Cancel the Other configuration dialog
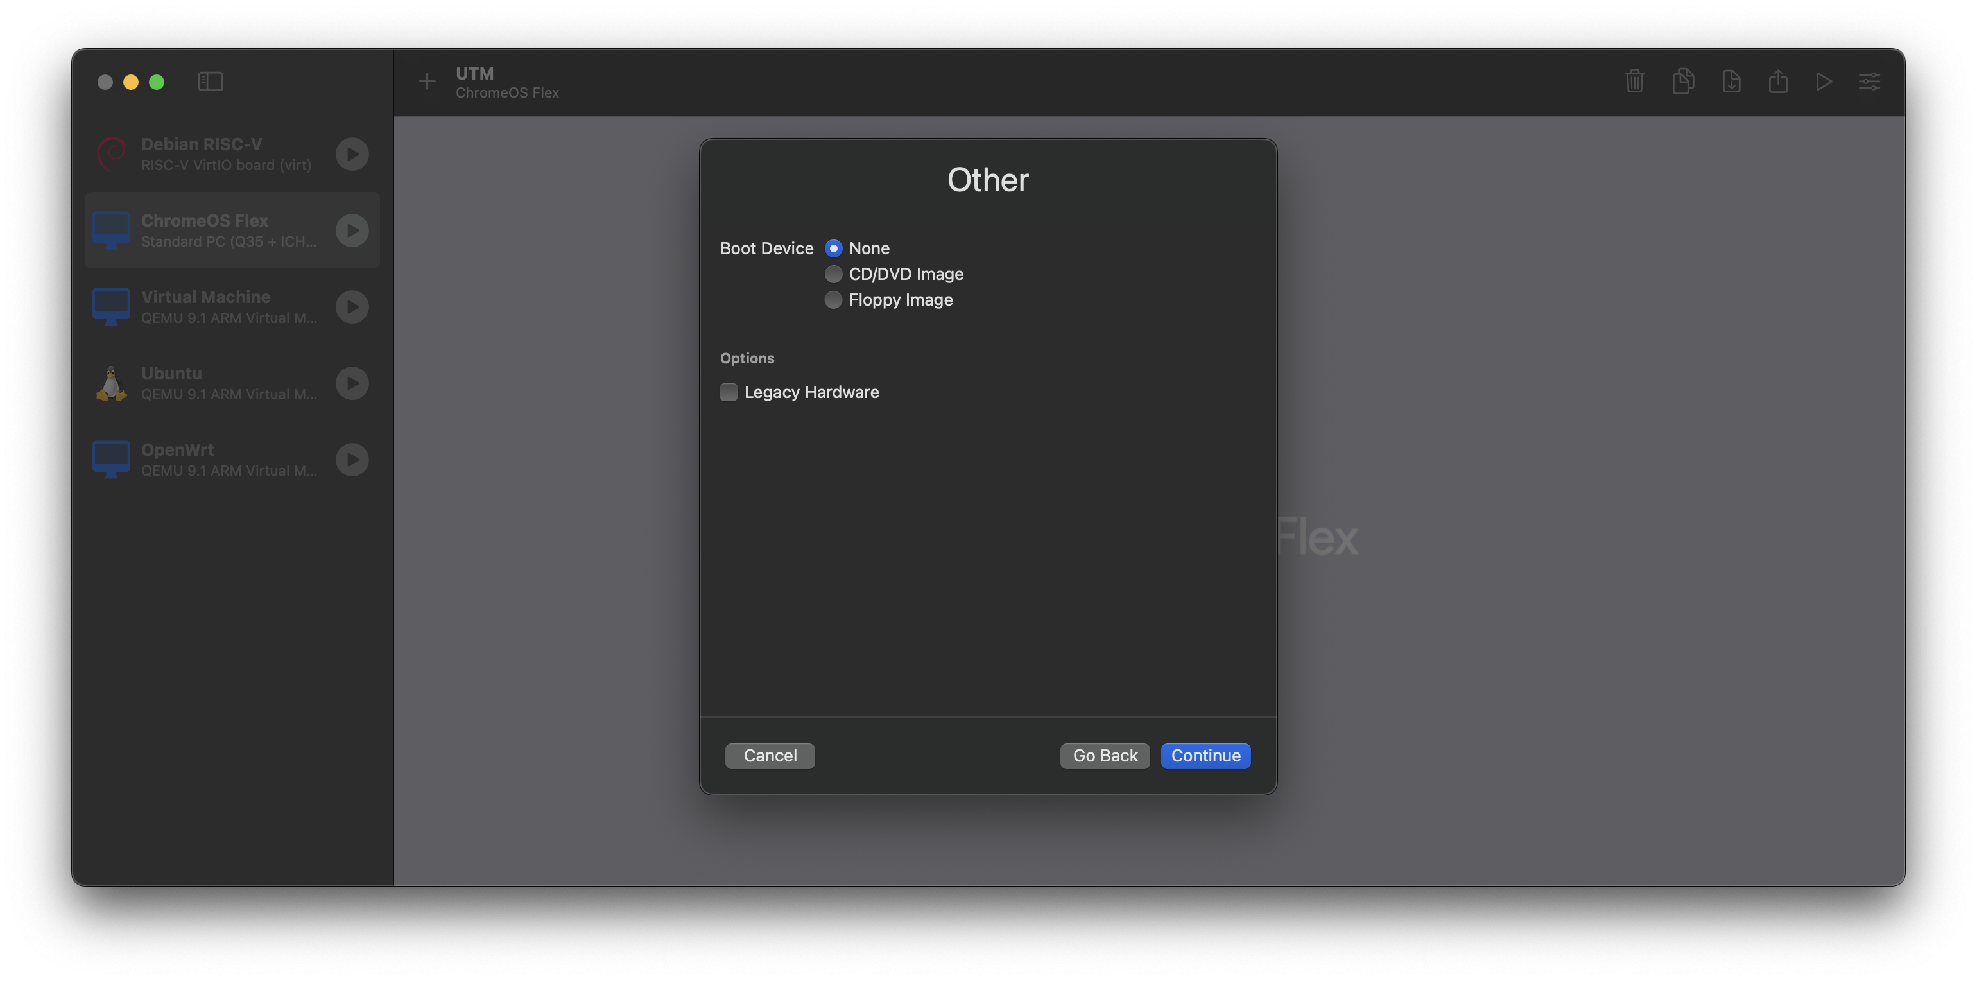Image resolution: width=1977 pixels, height=981 pixels. (769, 755)
